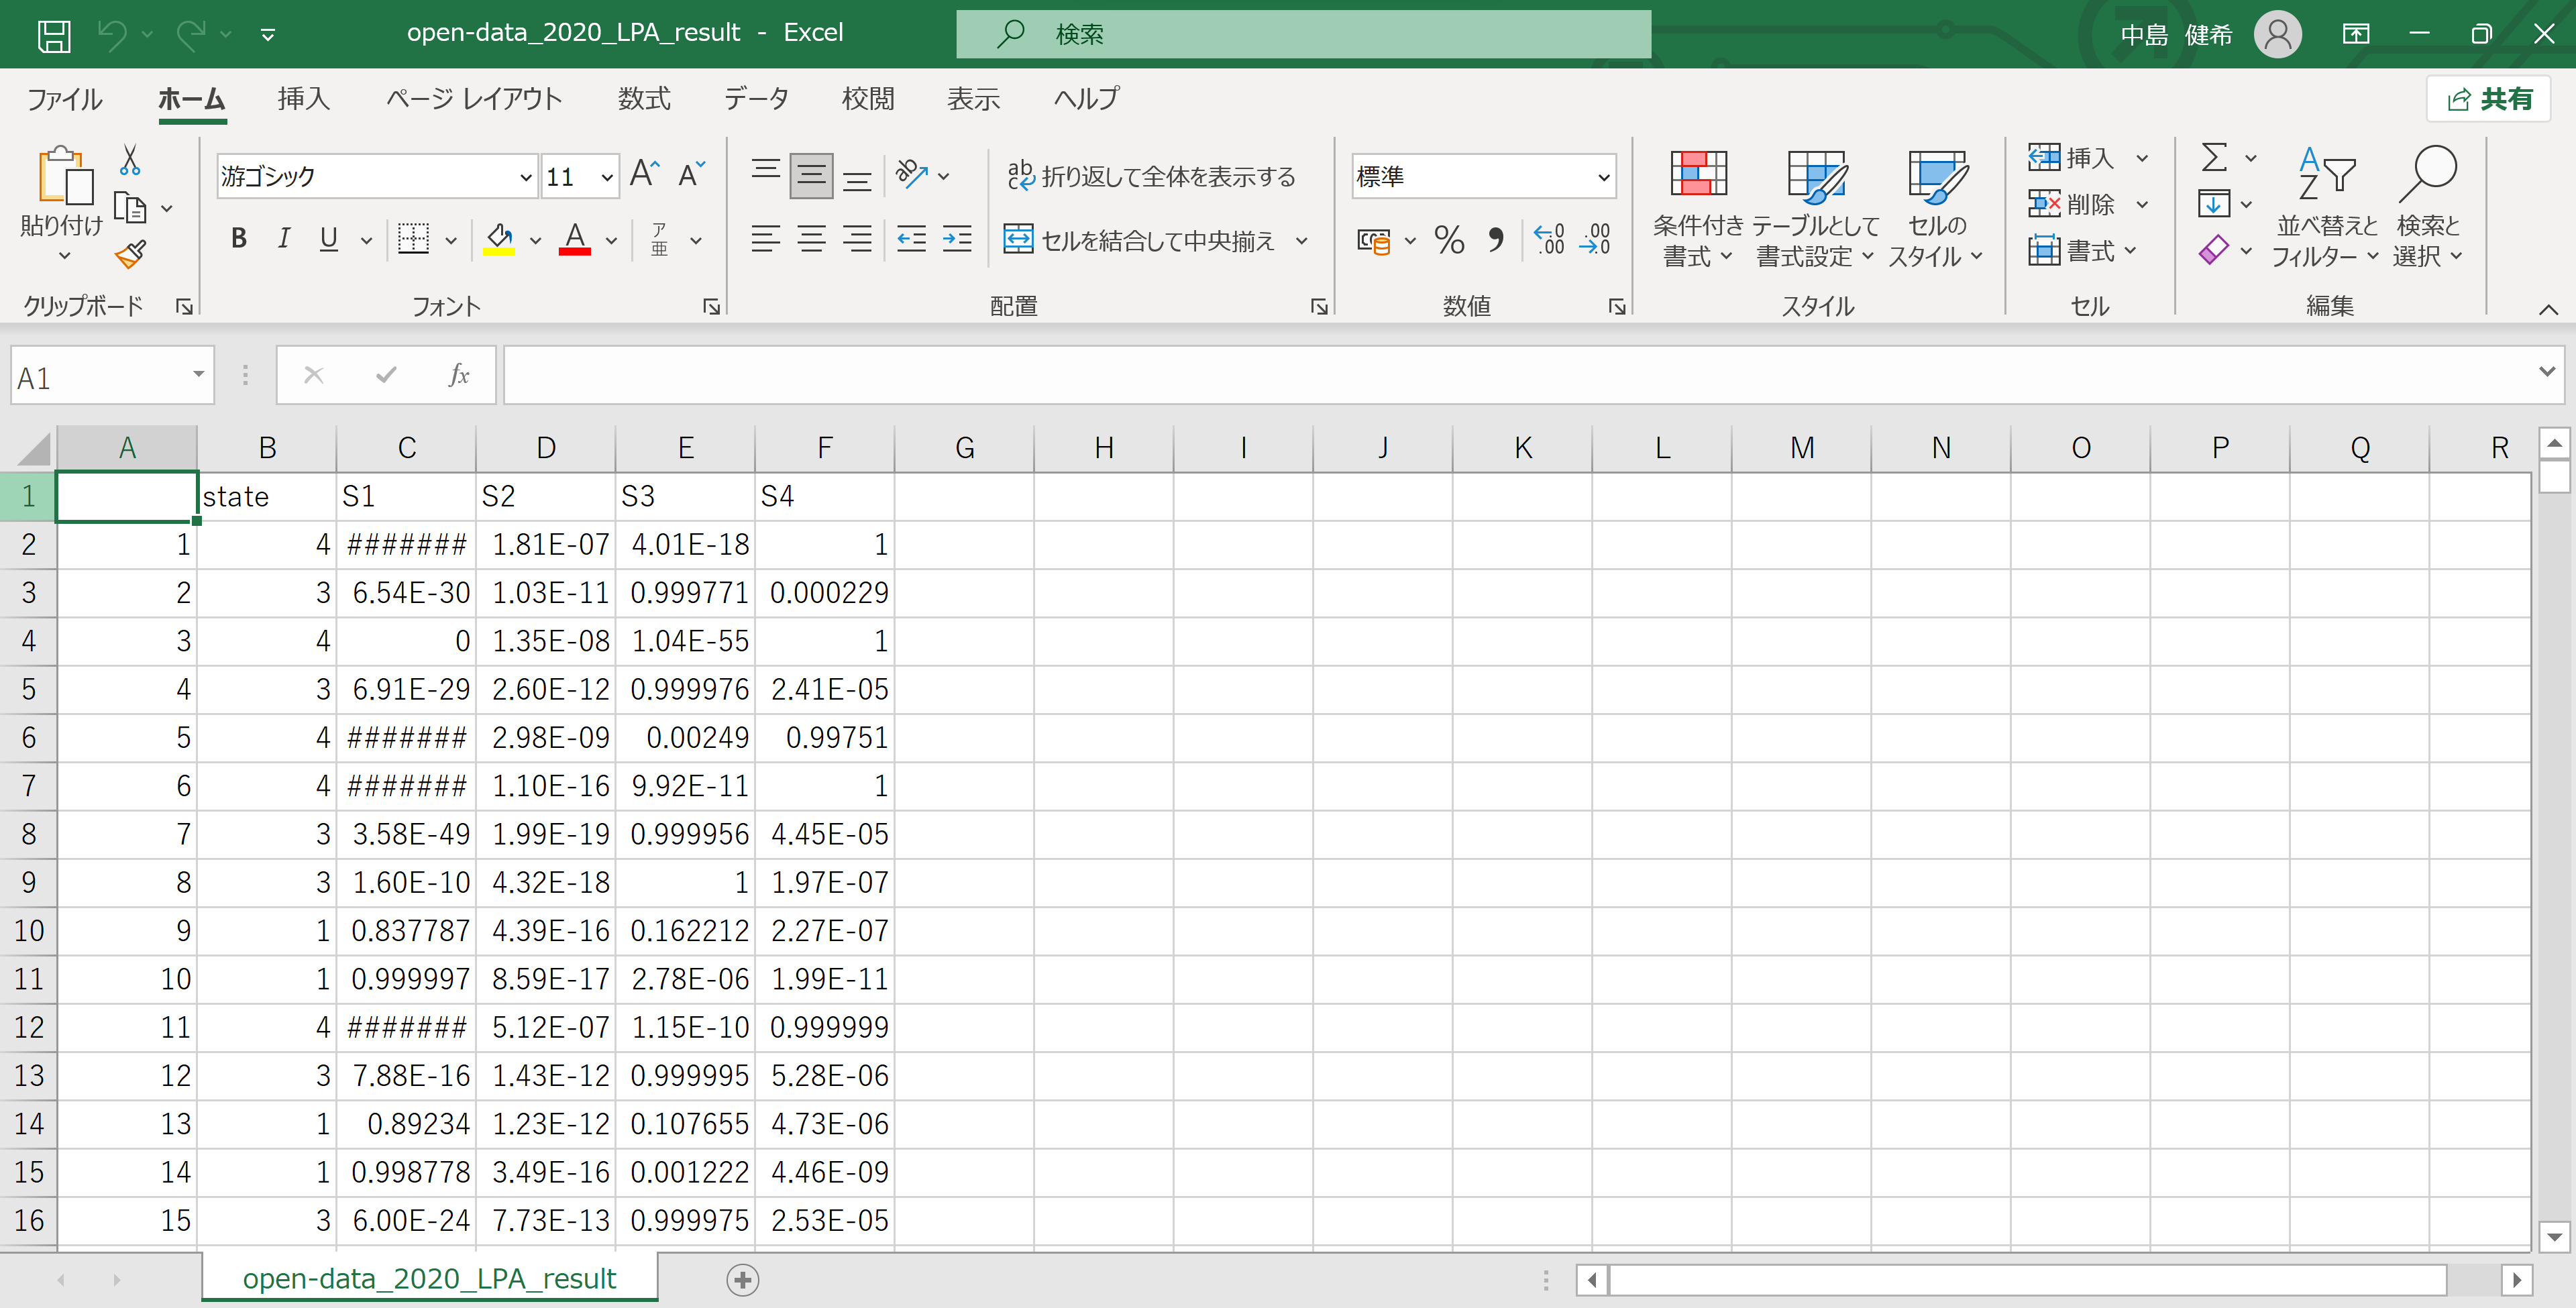Click the 検索 search box

[x=1303, y=34]
